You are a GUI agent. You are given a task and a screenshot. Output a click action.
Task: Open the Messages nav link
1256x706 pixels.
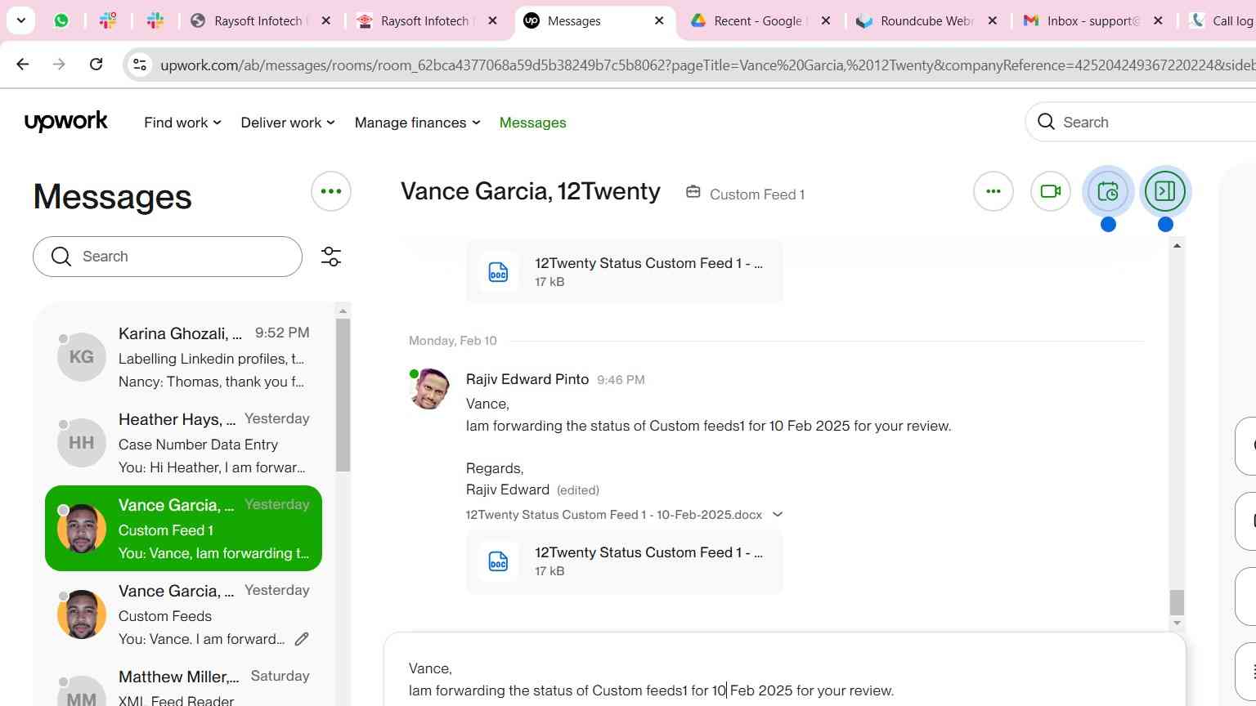pos(532,123)
